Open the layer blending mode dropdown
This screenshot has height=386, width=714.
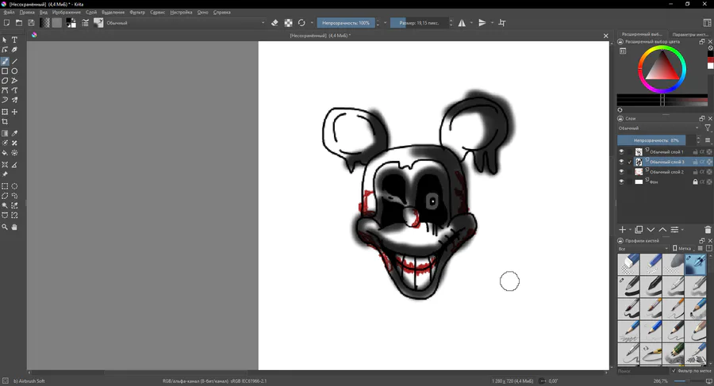coord(658,128)
